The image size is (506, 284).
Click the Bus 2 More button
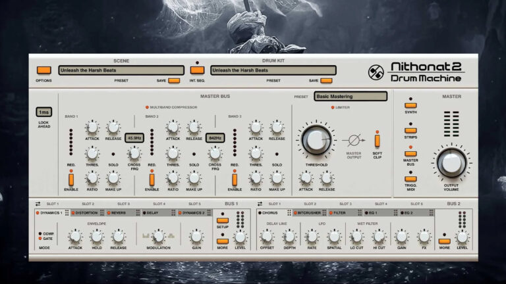point(444,241)
